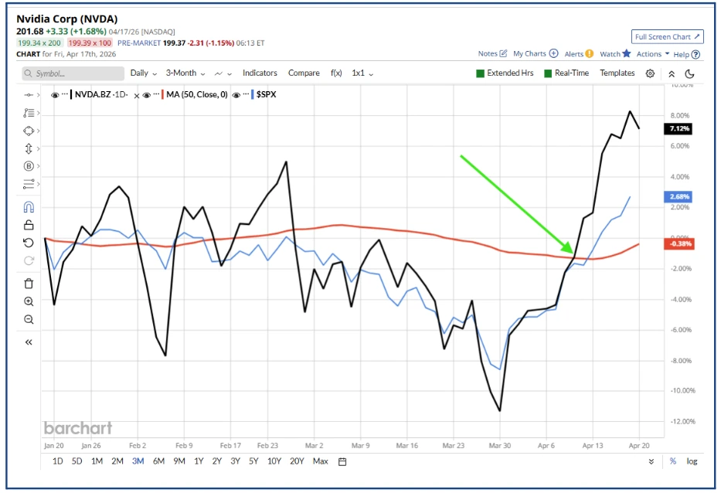
Task: Click the My Charts link
Action: pos(529,54)
